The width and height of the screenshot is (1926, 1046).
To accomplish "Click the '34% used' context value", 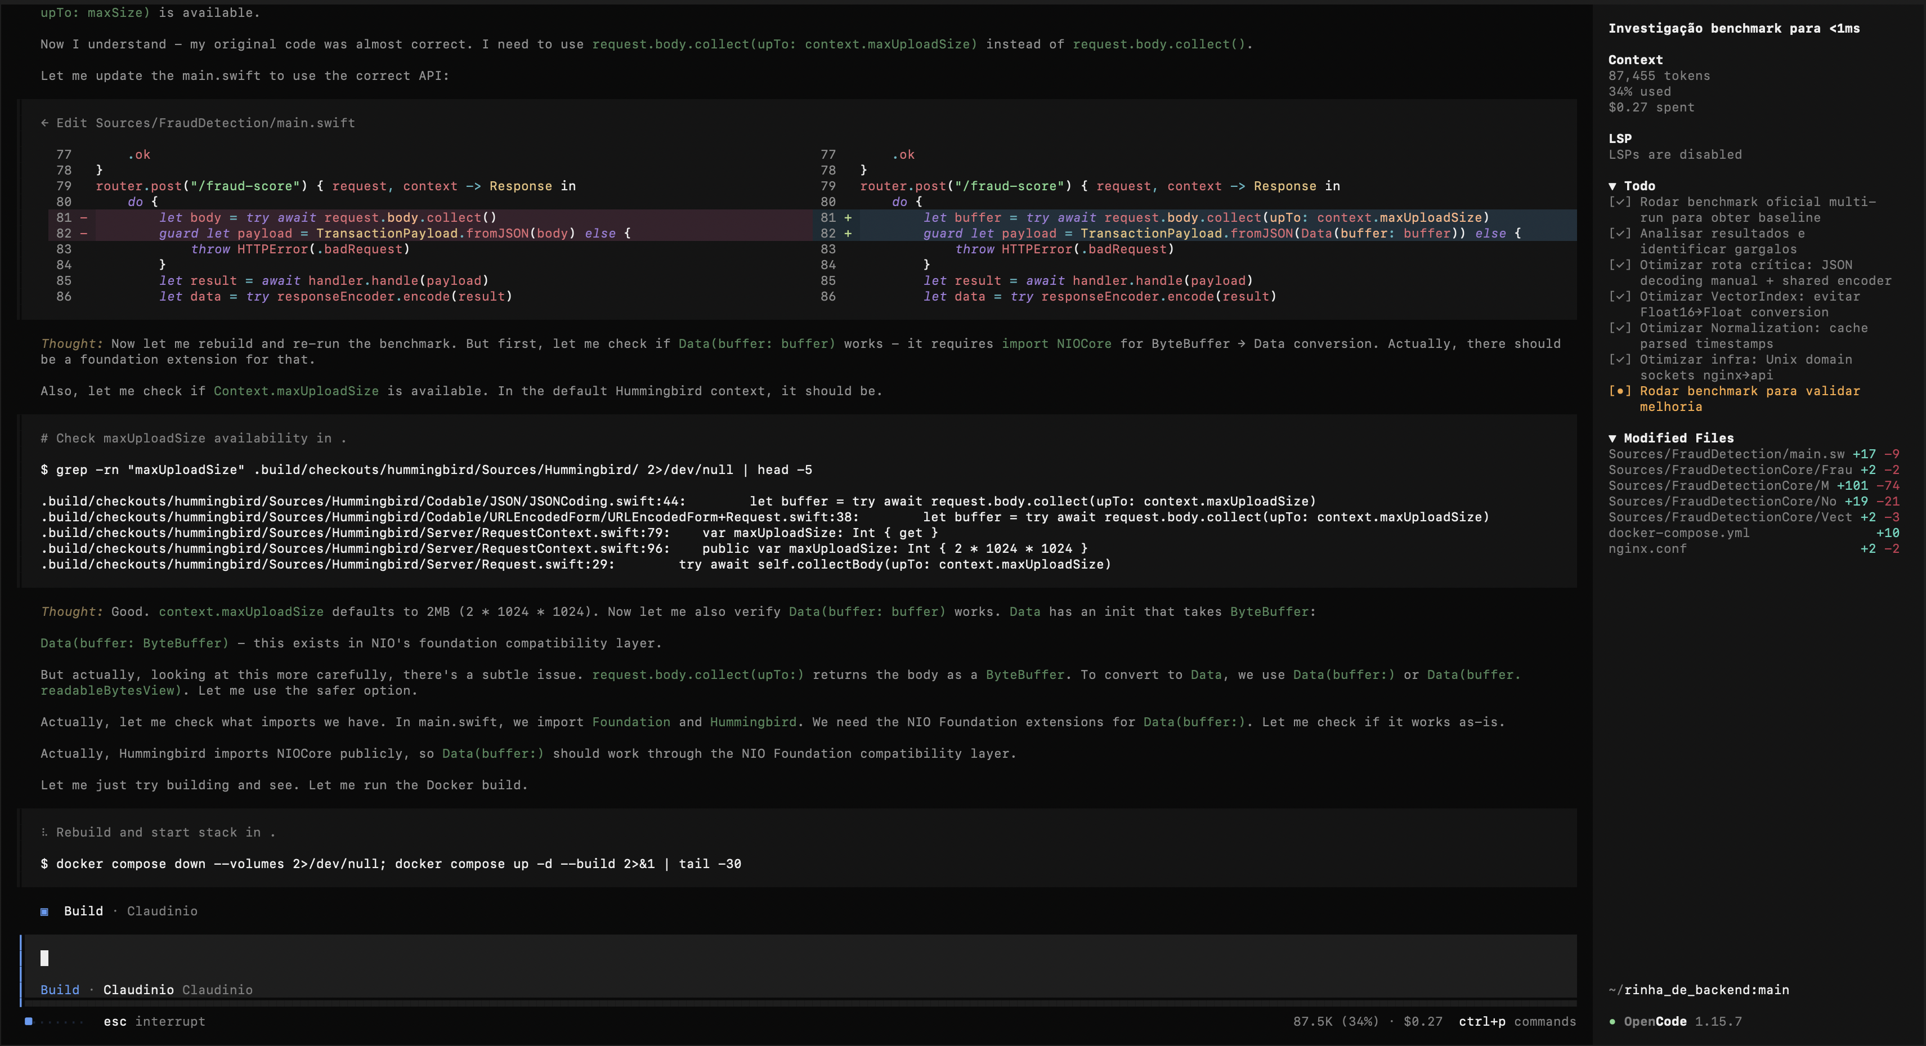I will 1640,91.
